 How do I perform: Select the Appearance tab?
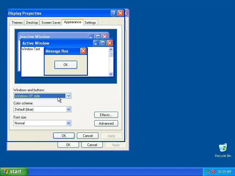(73, 22)
